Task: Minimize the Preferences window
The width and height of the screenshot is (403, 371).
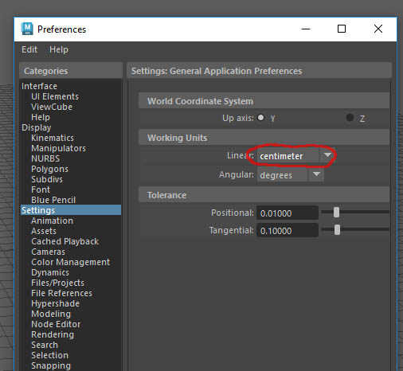Action: tap(306, 29)
